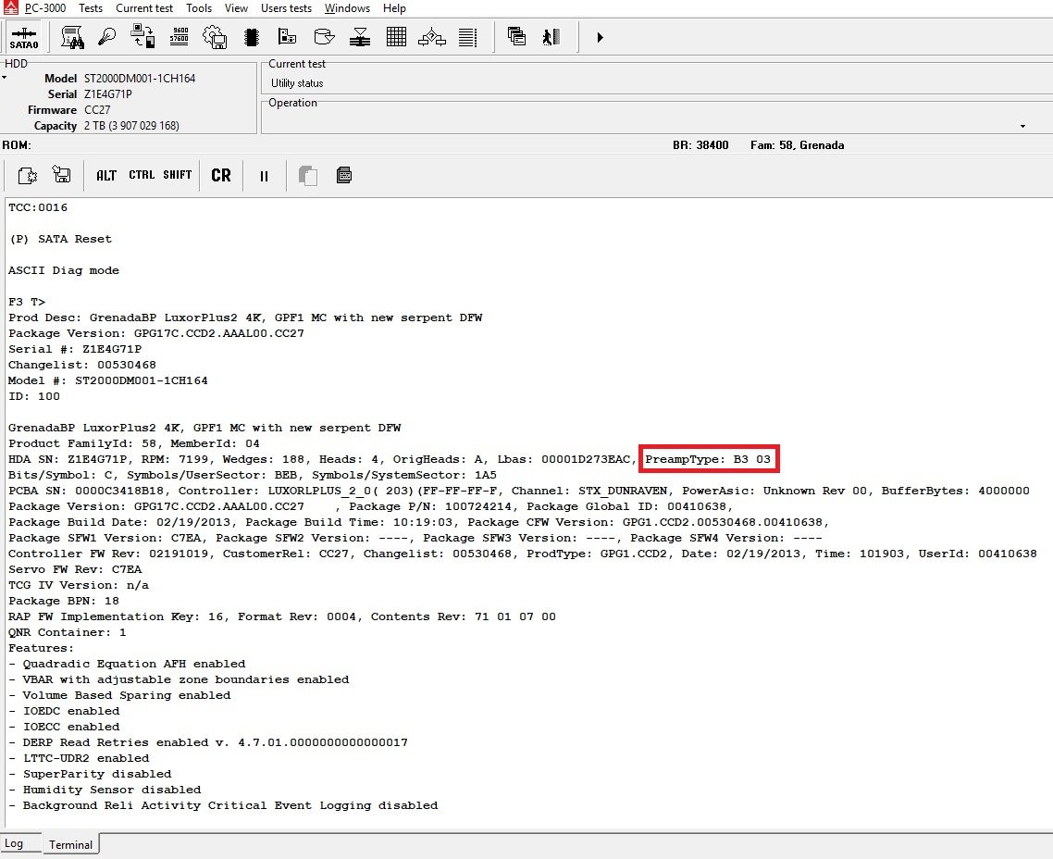Click the play arrow at toolbar end
Image resolution: width=1053 pixels, height=859 pixels.
tap(600, 38)
